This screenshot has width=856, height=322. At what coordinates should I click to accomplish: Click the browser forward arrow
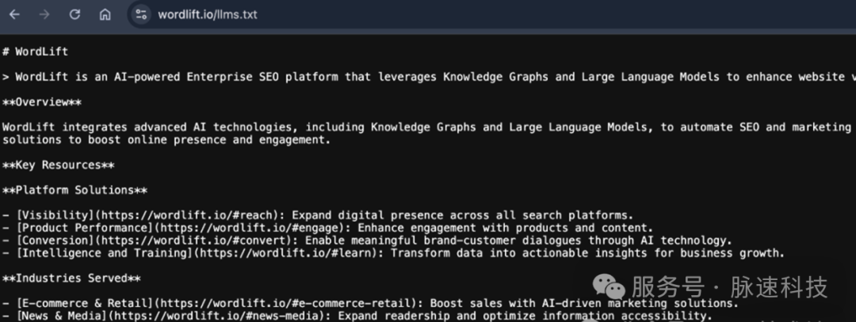pos(44,15)
